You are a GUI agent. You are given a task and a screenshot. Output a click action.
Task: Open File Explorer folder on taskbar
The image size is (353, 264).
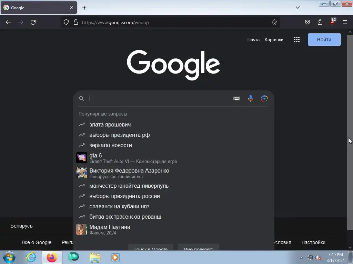coord(95,257)
